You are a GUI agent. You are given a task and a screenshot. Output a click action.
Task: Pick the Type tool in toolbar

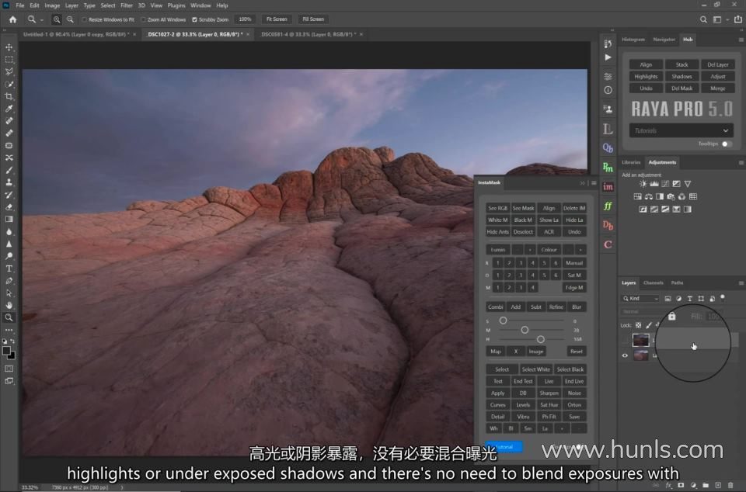pos(9,269)
